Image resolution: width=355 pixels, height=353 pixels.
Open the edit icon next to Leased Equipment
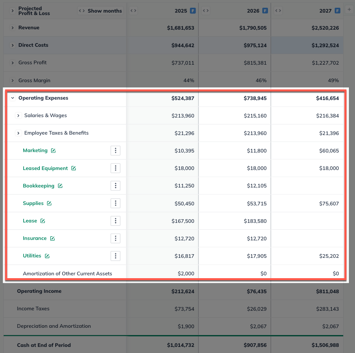click(74, 168)
